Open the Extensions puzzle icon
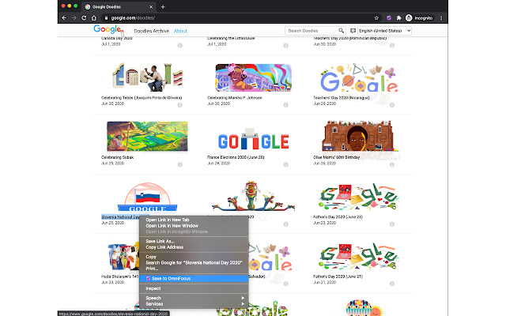This screenshot has width=506, height=316. 398,18
